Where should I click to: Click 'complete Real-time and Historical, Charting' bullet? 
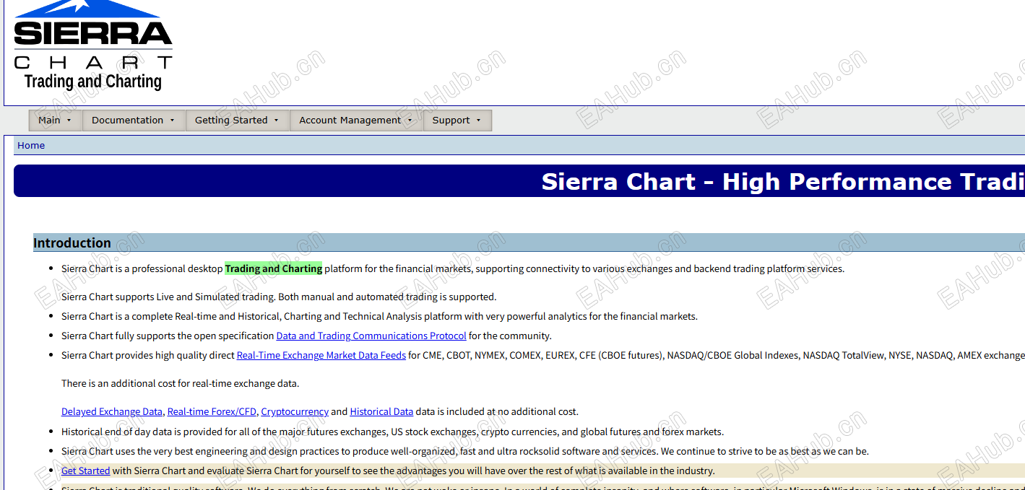[379, 316]
